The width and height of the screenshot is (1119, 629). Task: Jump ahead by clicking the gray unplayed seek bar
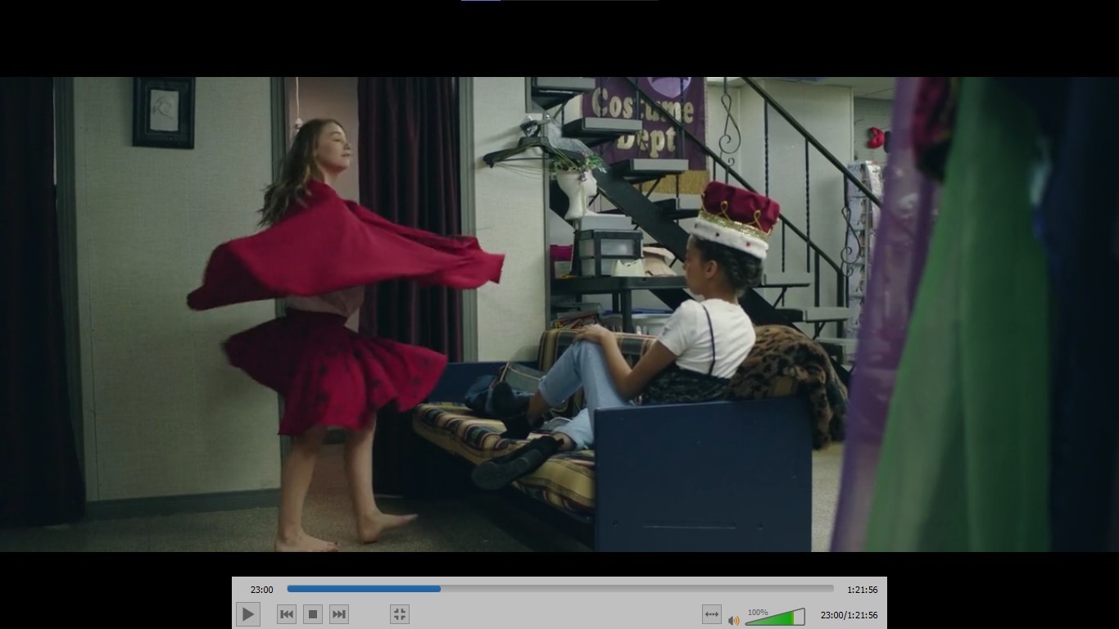(639, 589)
